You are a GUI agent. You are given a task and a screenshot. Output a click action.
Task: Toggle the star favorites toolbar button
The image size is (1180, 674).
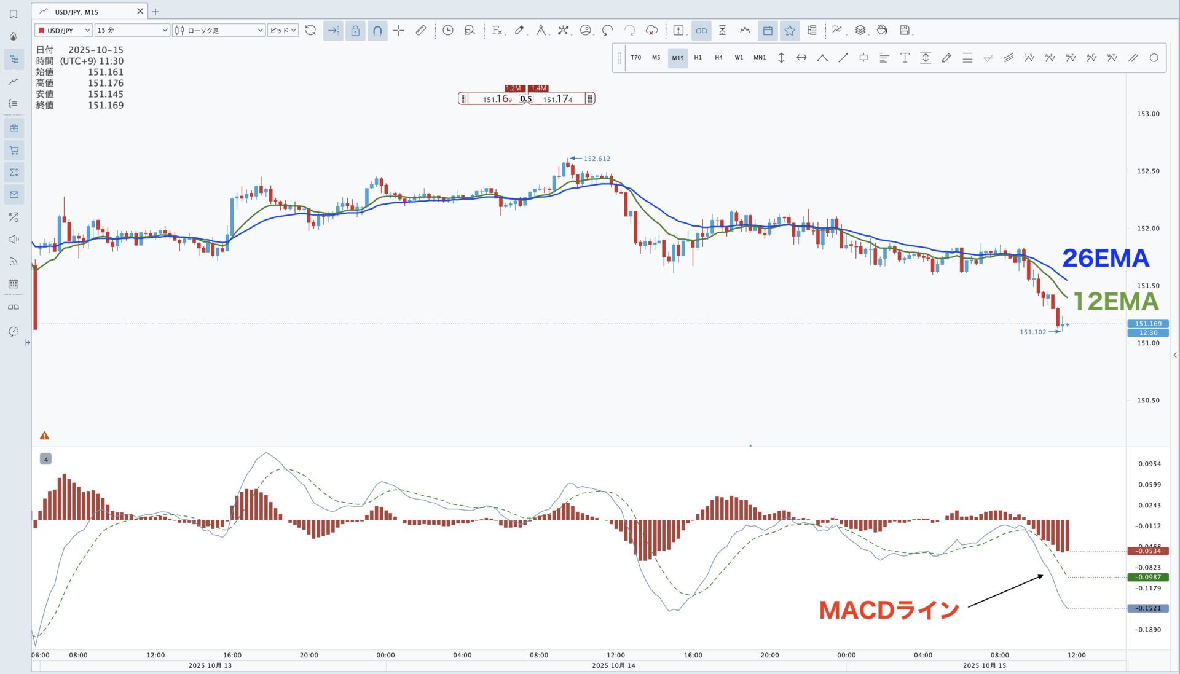[790, 30]
